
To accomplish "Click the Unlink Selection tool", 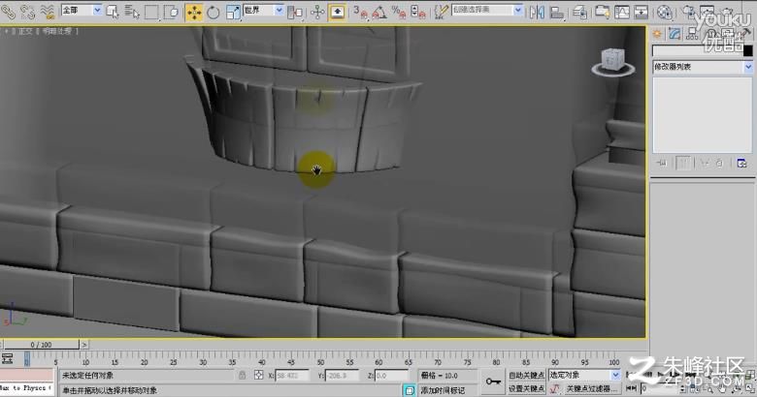I will 27,12.
